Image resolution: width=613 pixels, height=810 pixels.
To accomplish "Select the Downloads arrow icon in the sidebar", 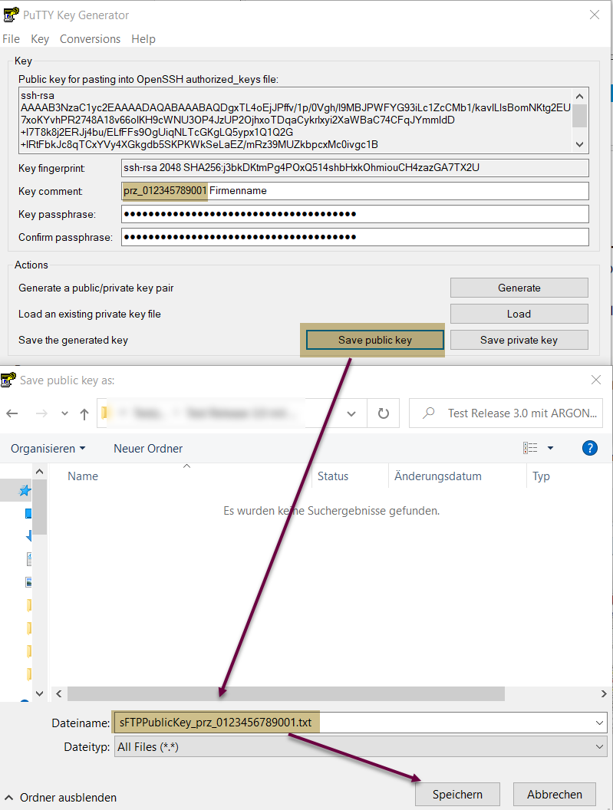I will (29, 536).
